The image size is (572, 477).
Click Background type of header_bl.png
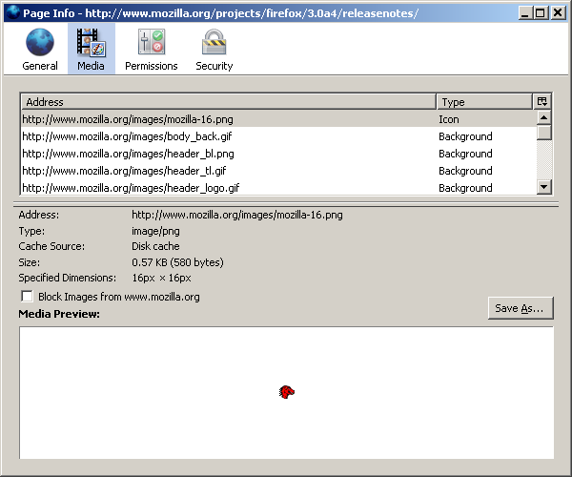click(x=465, y=154)
